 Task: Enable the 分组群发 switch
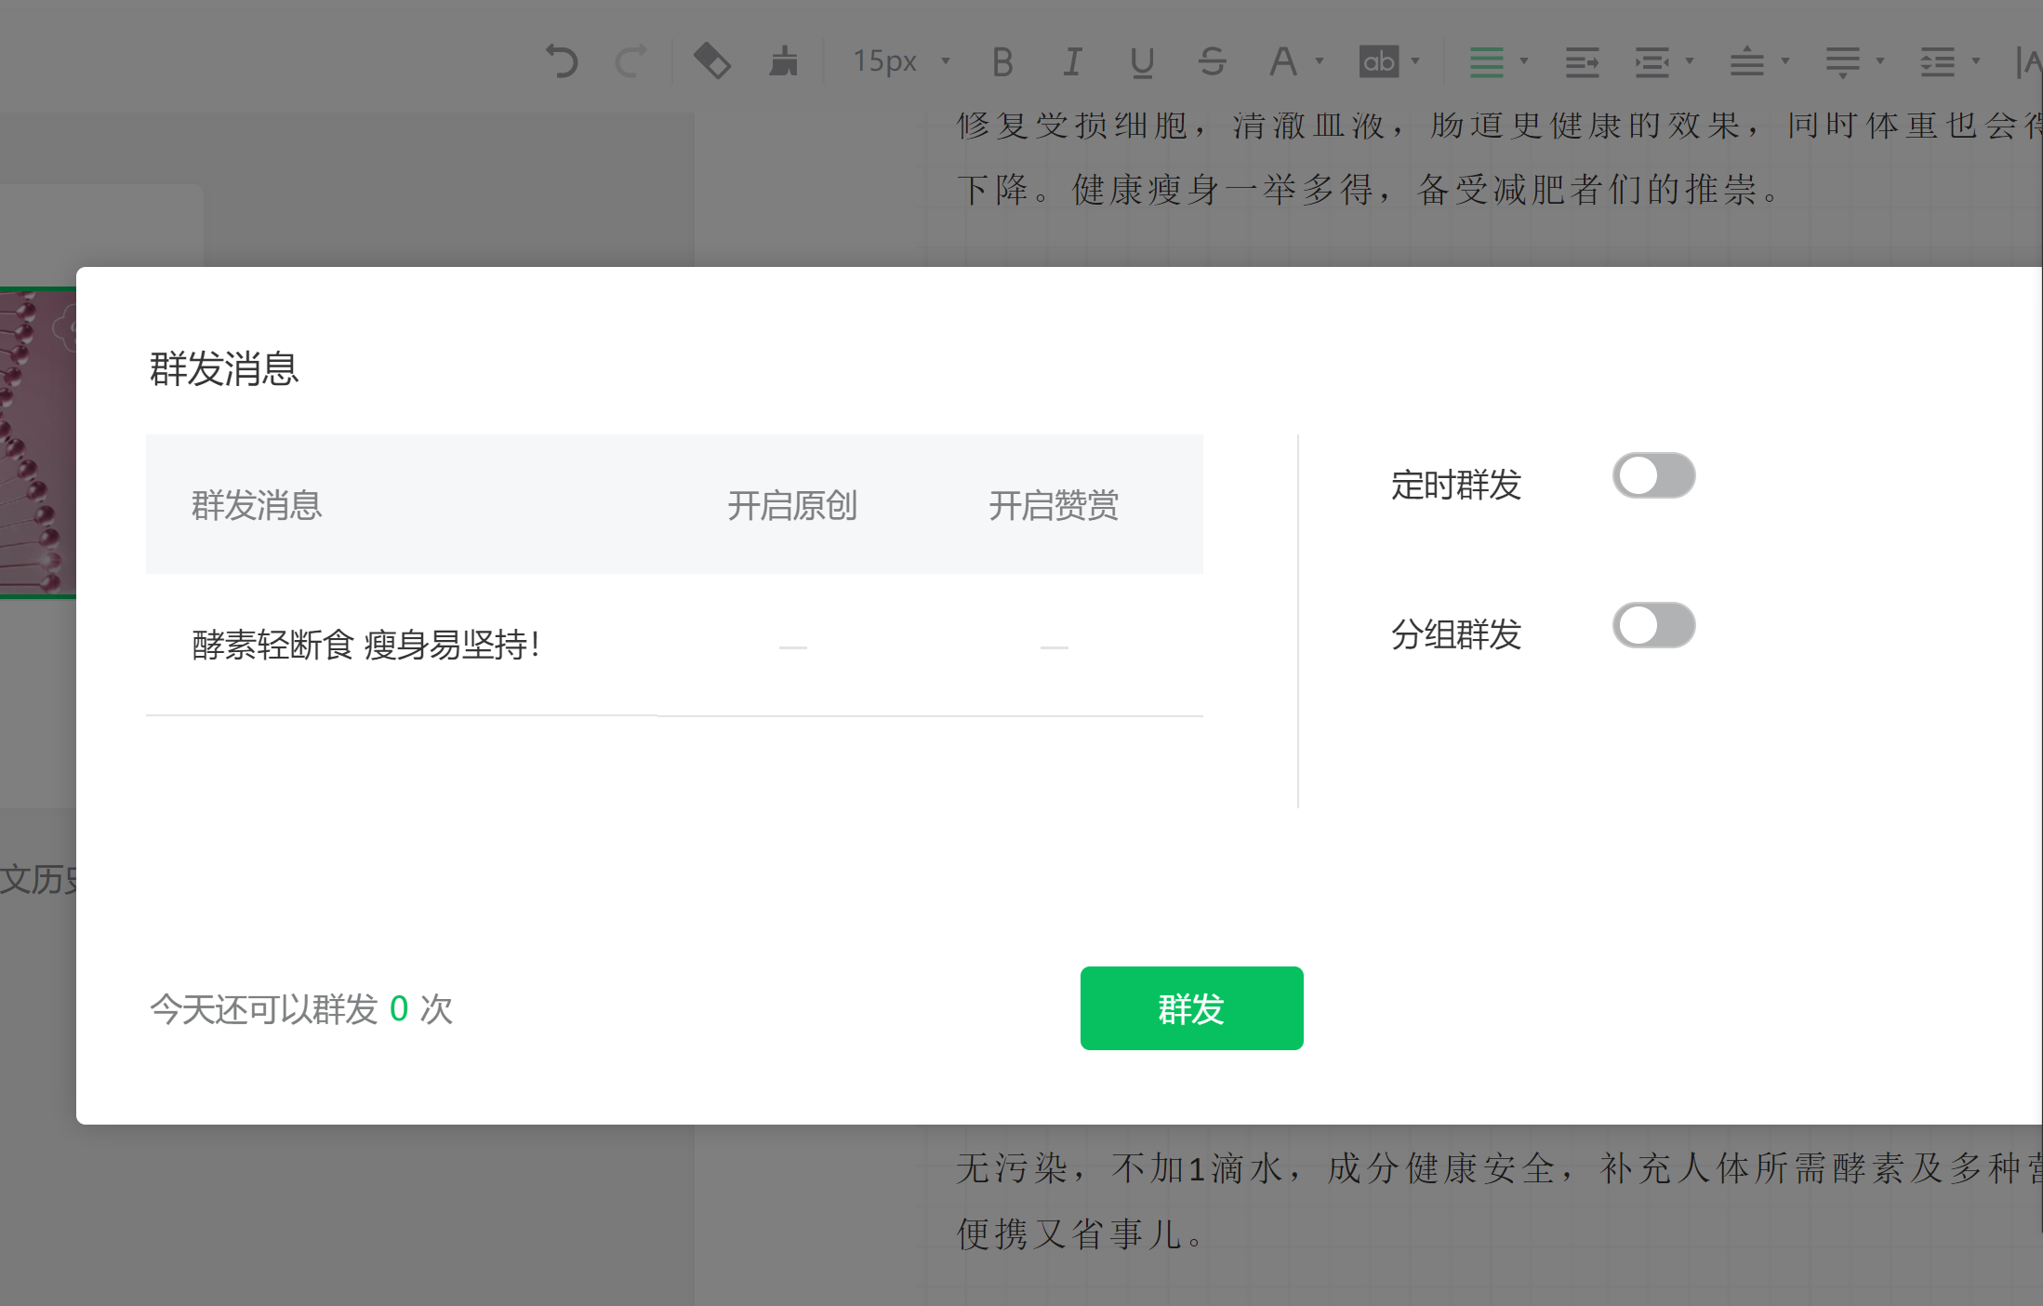(x=1653, y=626)
